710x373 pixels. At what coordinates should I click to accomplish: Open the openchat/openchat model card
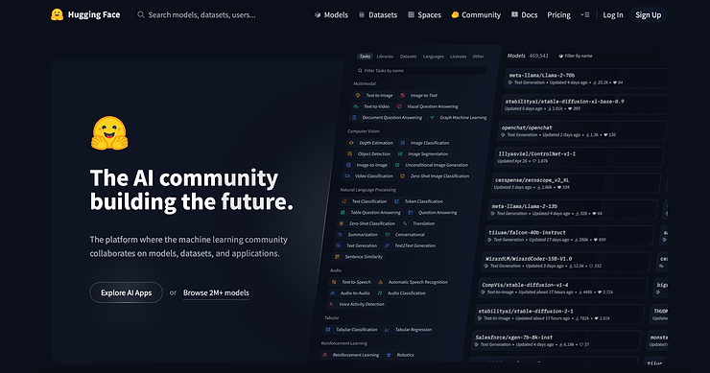pyautogui.click(x=582, y=130)
